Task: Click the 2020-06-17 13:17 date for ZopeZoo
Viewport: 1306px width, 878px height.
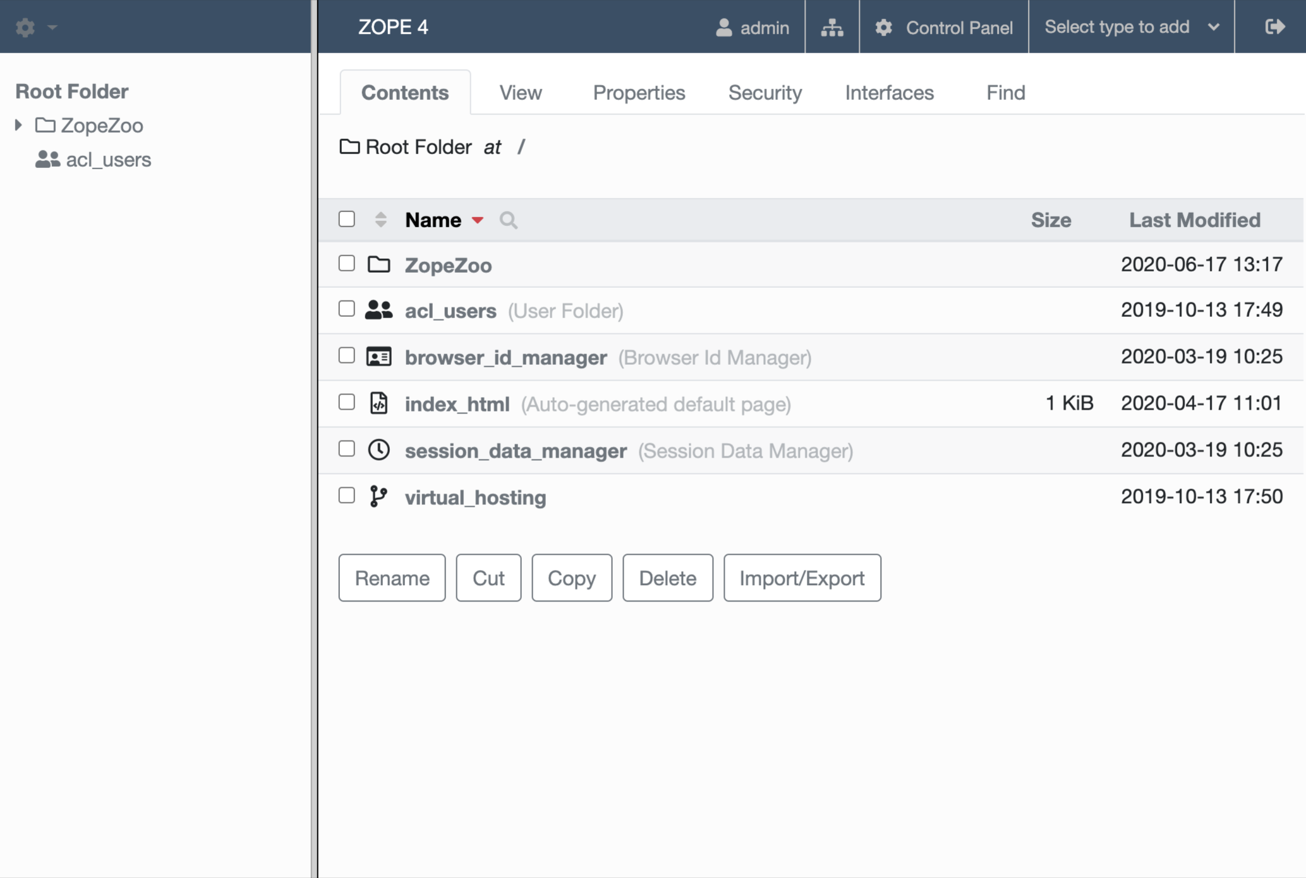Action: pyautogui.click(x=1202, y=264)
